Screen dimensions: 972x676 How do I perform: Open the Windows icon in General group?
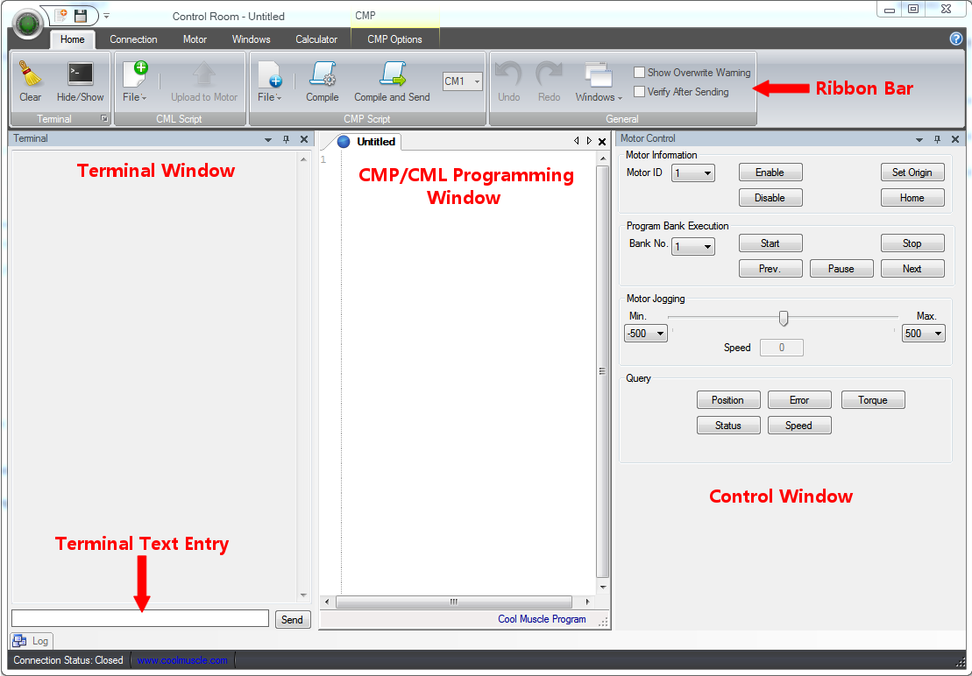coord(599,76)
